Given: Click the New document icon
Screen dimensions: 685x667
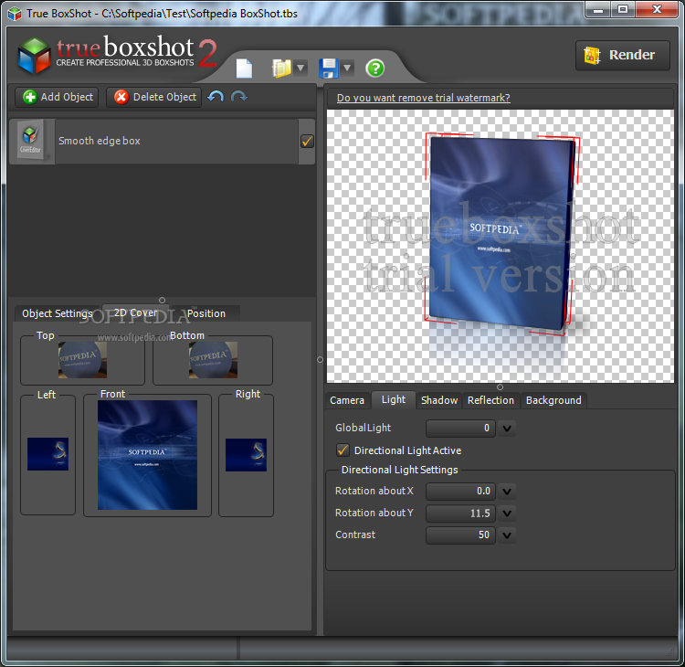Looking at the screenshot, I should coord(244,69).
